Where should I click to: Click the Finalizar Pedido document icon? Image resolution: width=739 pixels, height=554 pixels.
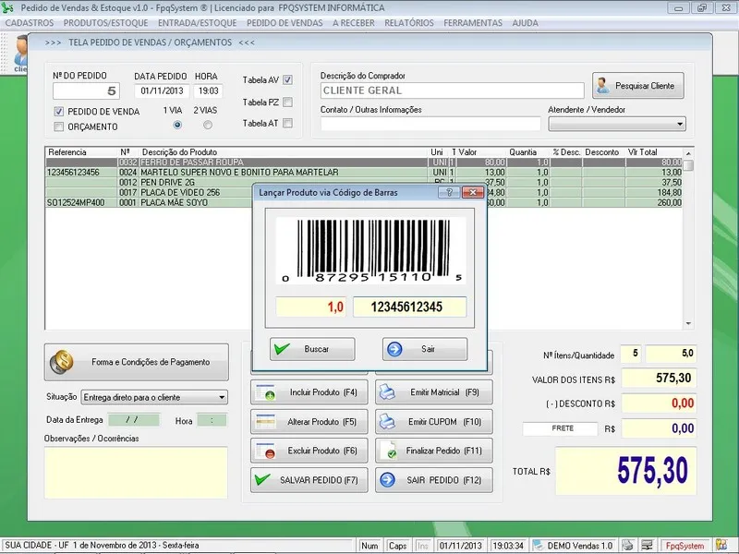click(388, 452)
